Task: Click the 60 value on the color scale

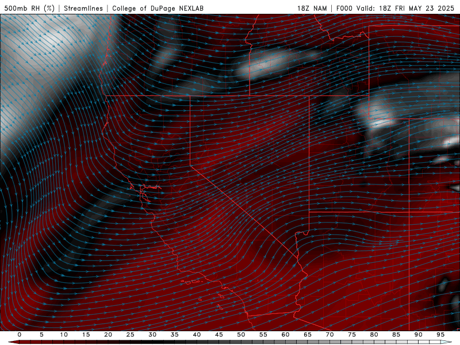Action: click(x=285, y=335)
